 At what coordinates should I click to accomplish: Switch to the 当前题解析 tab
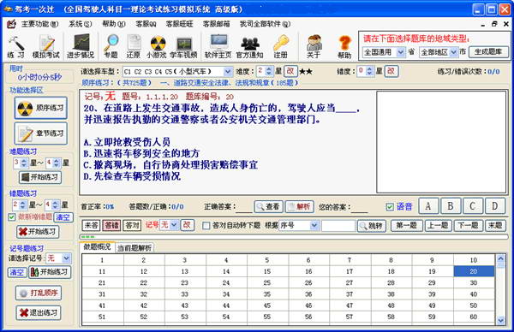134,248
